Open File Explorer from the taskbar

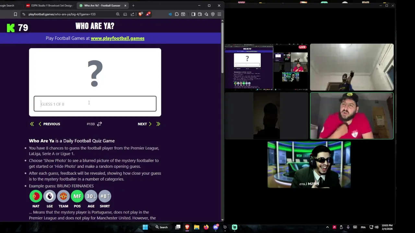pyautogui.click(x=196, y=227)
